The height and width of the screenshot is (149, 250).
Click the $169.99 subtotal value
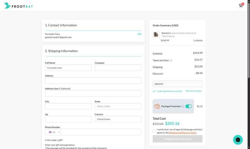[198, 53]
